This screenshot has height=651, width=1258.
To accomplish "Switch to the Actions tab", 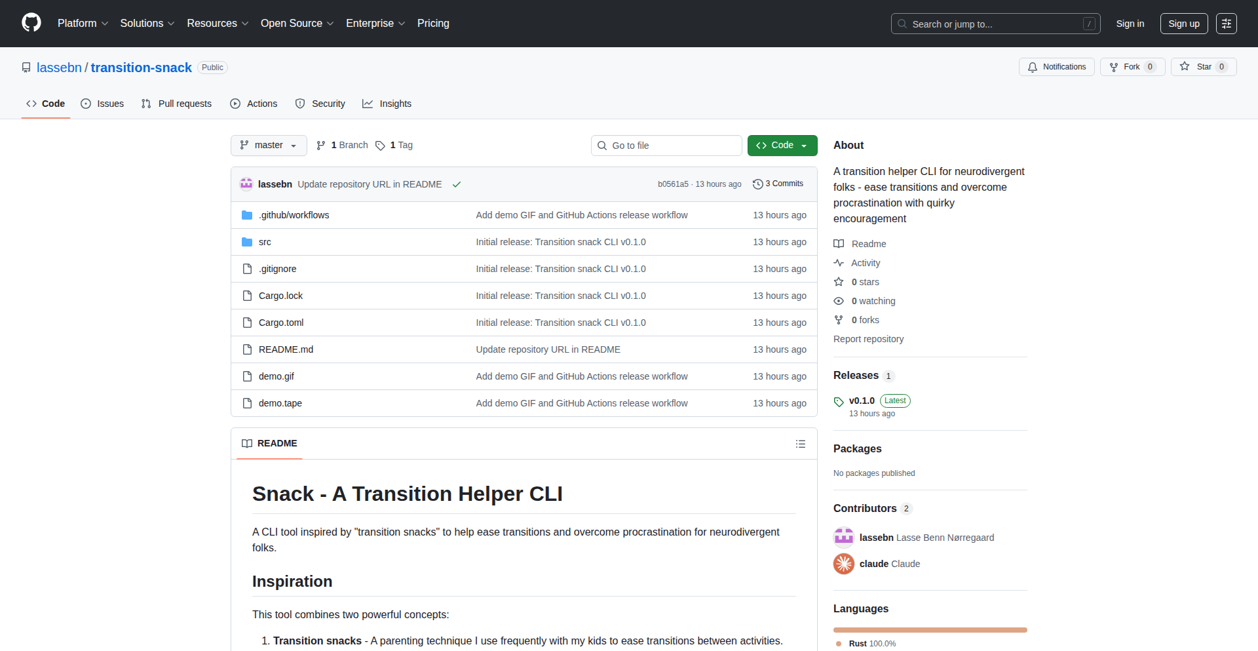I will tap(254, 104).
